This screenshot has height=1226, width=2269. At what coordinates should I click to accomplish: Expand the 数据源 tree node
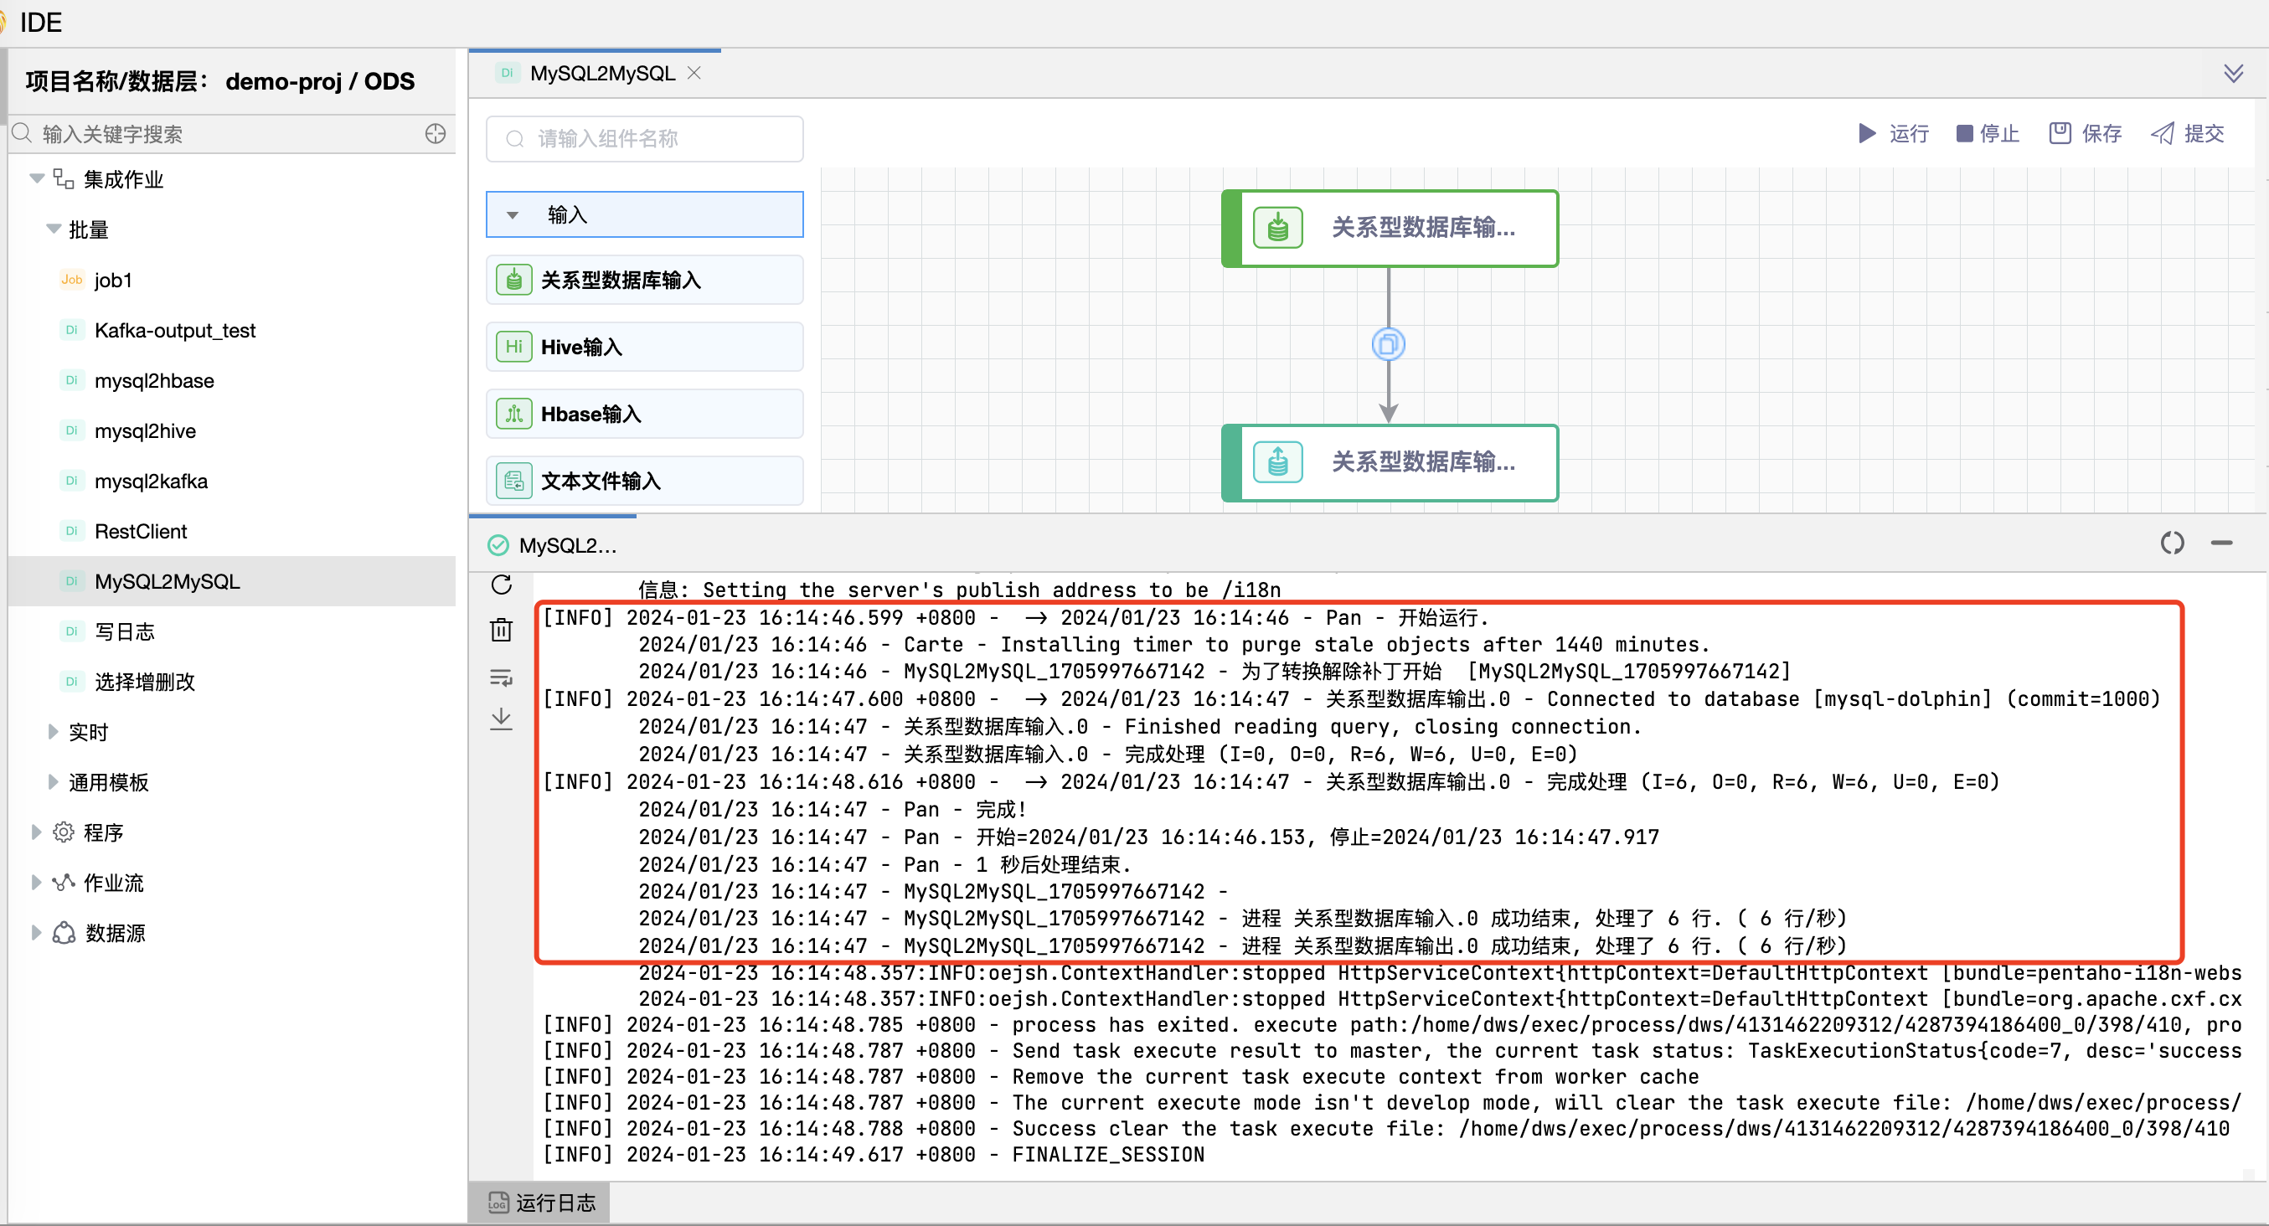[36, 932]
